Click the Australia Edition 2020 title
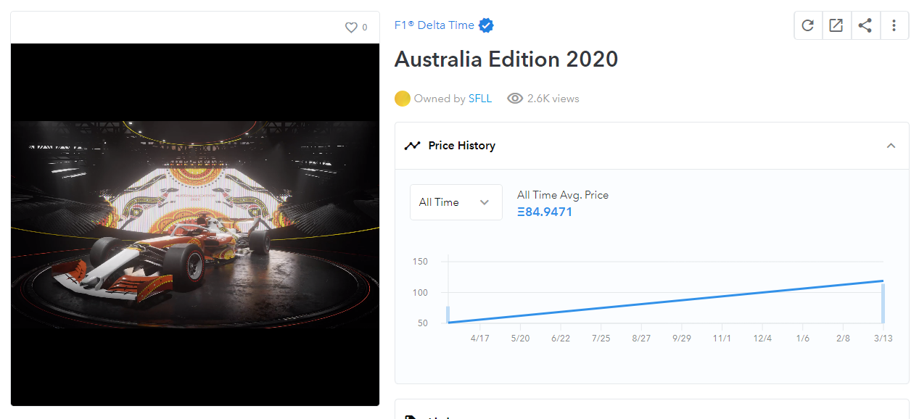The width and height of the screenshot is (919, 419). (x=506, y=59)
